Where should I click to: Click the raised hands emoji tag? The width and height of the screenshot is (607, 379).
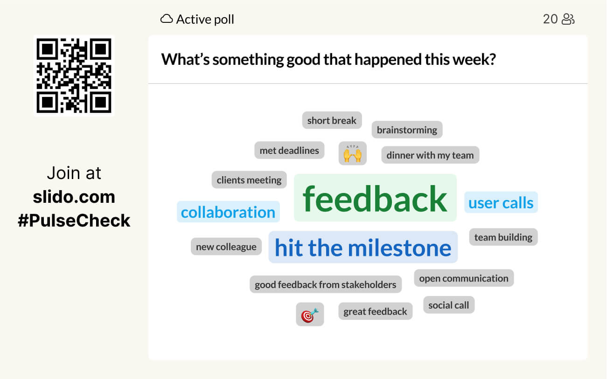[x=352, y=153]
